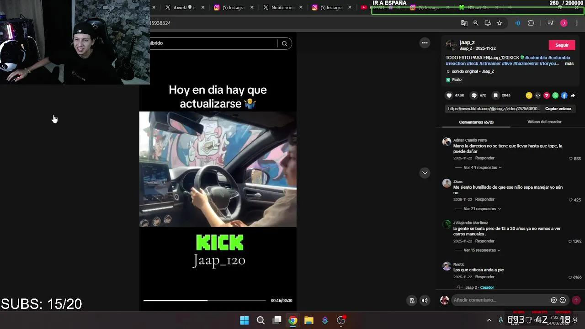585x329 pixels.
Task: Like Neotic's comment with 6166 likes
Action: pyautogui.click(x=570, y=277)
